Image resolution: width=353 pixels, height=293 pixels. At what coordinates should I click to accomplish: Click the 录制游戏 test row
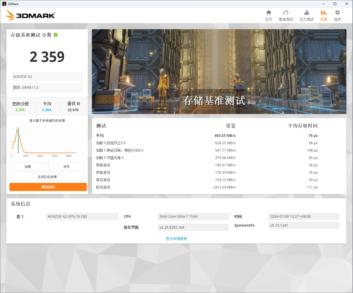[x=207, y=165]
